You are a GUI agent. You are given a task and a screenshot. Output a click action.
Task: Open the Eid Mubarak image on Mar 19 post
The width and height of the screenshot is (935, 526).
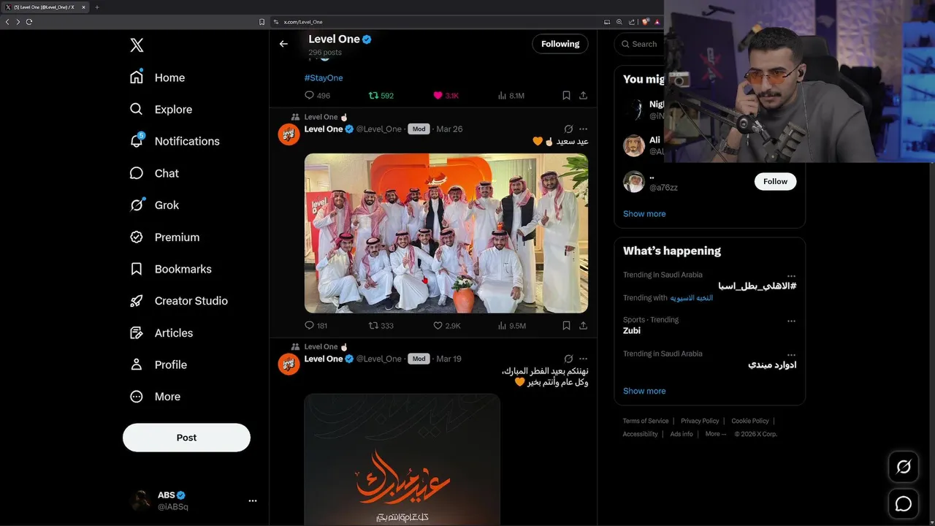[x=402, y=460]
